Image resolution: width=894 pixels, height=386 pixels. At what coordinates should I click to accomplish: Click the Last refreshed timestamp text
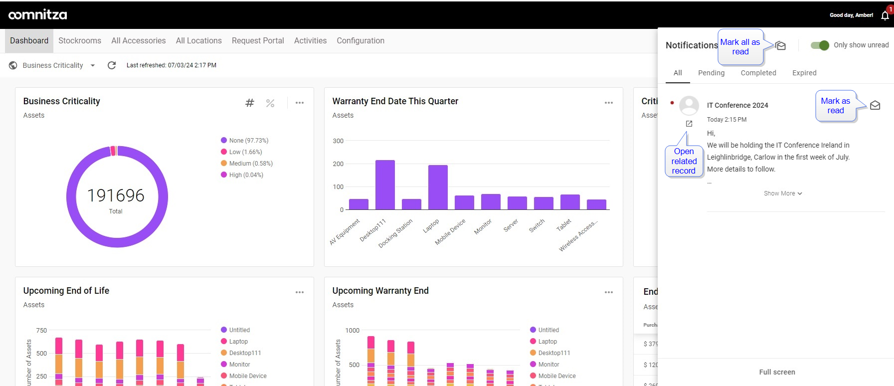pyautogui.click(x=172, y=65)
